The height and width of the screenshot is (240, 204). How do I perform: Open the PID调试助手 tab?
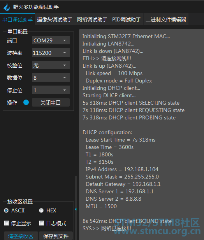pos(127,19)
